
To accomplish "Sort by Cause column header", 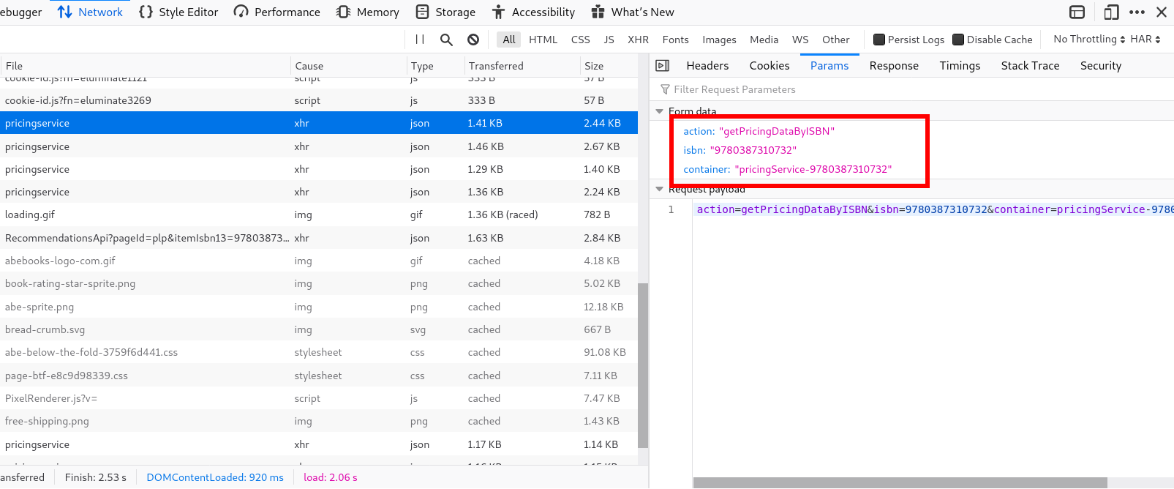I will [x=348, y=66].
